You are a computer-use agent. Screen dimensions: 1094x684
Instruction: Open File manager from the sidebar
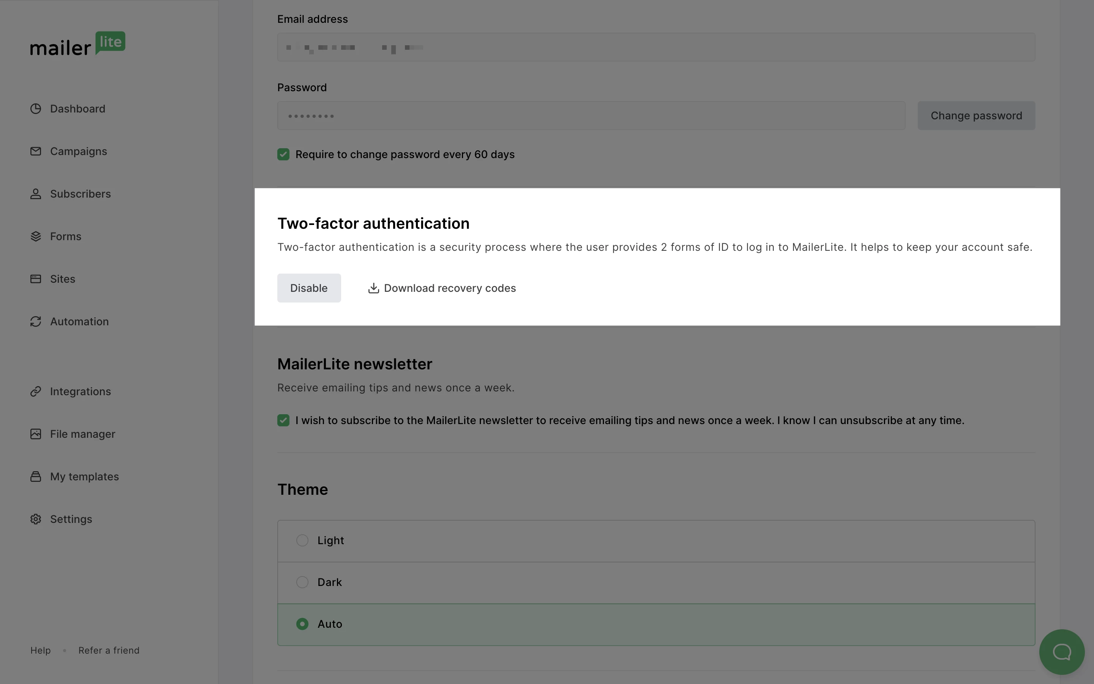(x=82, y=434)
